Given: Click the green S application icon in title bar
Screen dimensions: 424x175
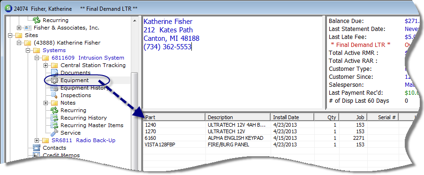Looking at the screenshot, I should click(8, 9).
